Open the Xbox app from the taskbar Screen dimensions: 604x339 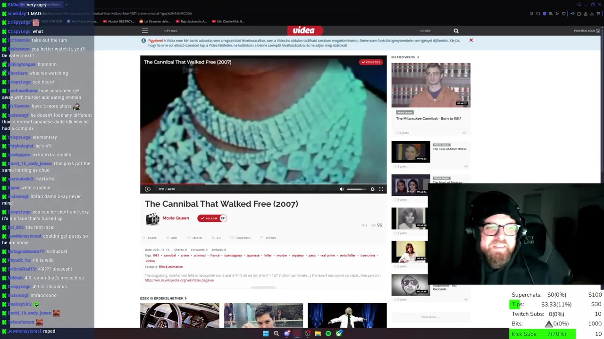click(339, 333)
